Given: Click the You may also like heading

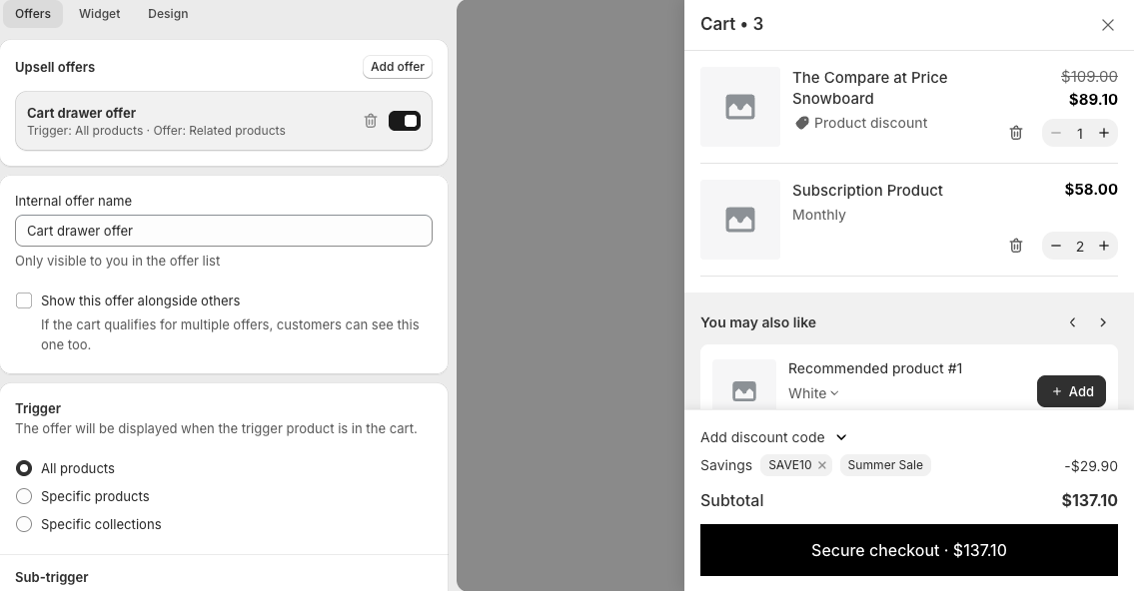Looking at the screenshot, I should (x=758, y=322).
